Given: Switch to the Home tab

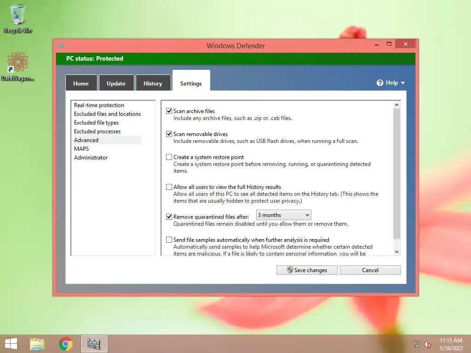Looking at the screenshot, I should click(x=81, y=83).
